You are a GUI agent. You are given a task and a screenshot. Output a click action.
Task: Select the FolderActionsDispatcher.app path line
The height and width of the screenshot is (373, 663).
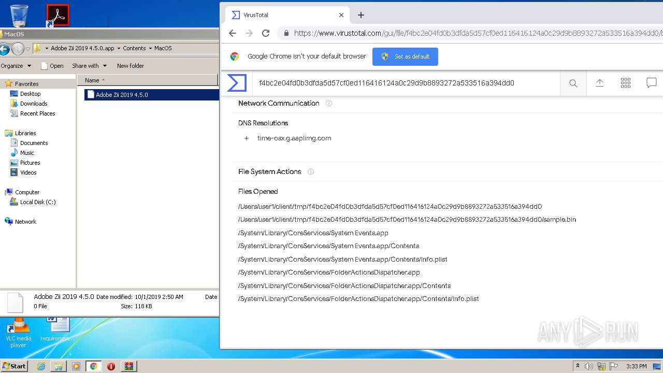[329, 272]
